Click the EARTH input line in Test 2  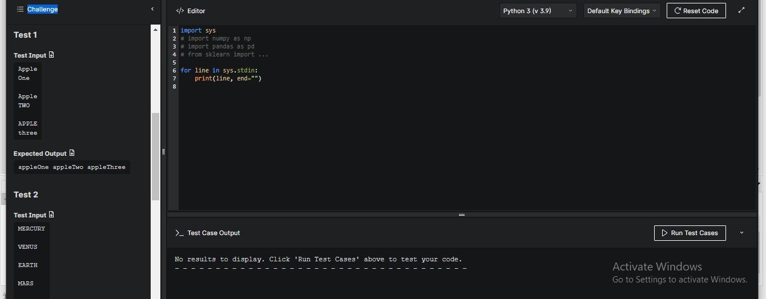[27, 265]
